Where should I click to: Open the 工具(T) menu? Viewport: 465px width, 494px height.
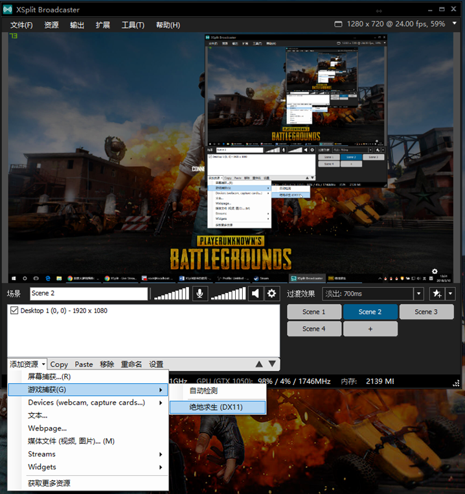pos(133,25)
